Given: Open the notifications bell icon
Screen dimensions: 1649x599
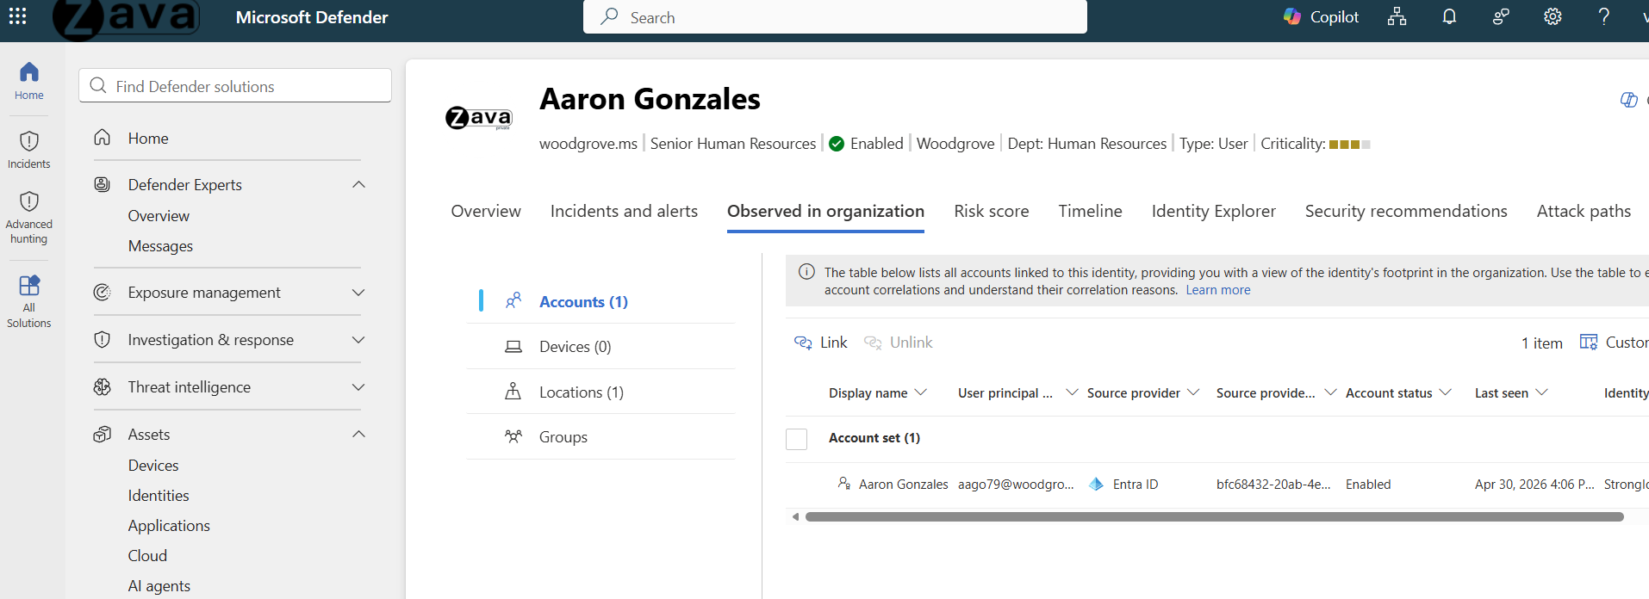Looking at the screenshot, I should coord(1449,17).
